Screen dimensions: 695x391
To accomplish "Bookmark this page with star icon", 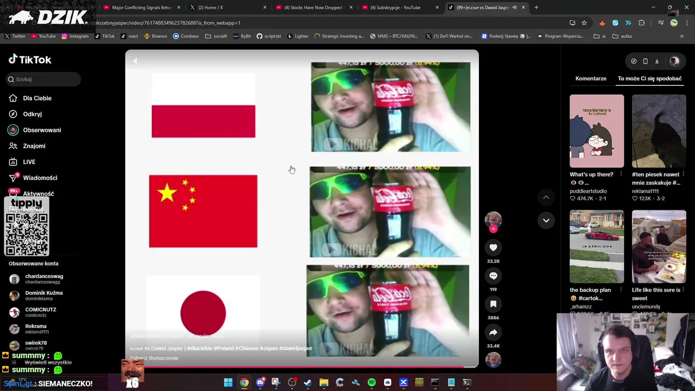I will point(584,23).
